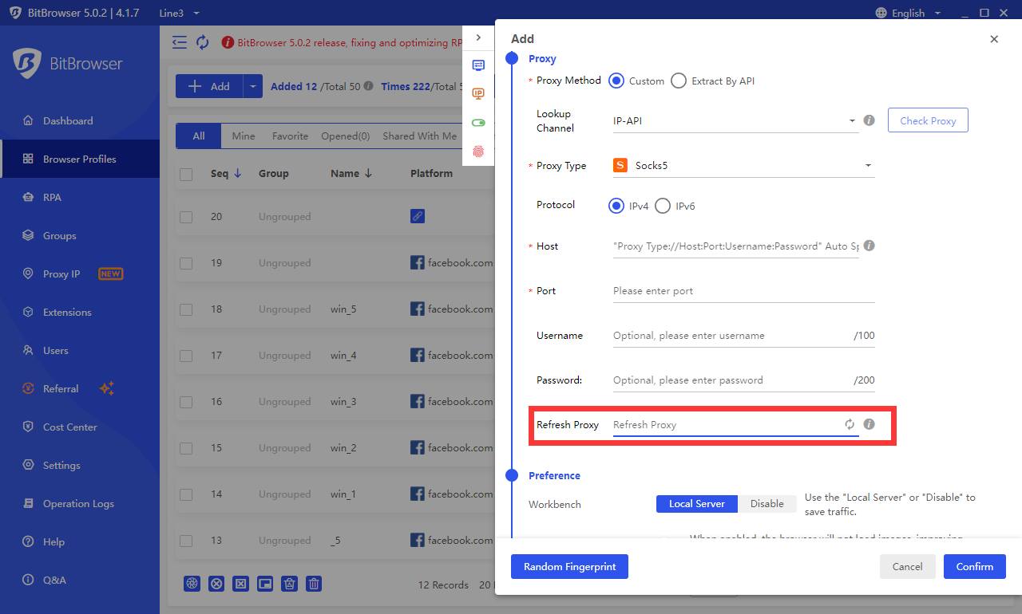Open the English language dropdown
The width and height of the screenshot is (1022, 614).
[909, 13]
